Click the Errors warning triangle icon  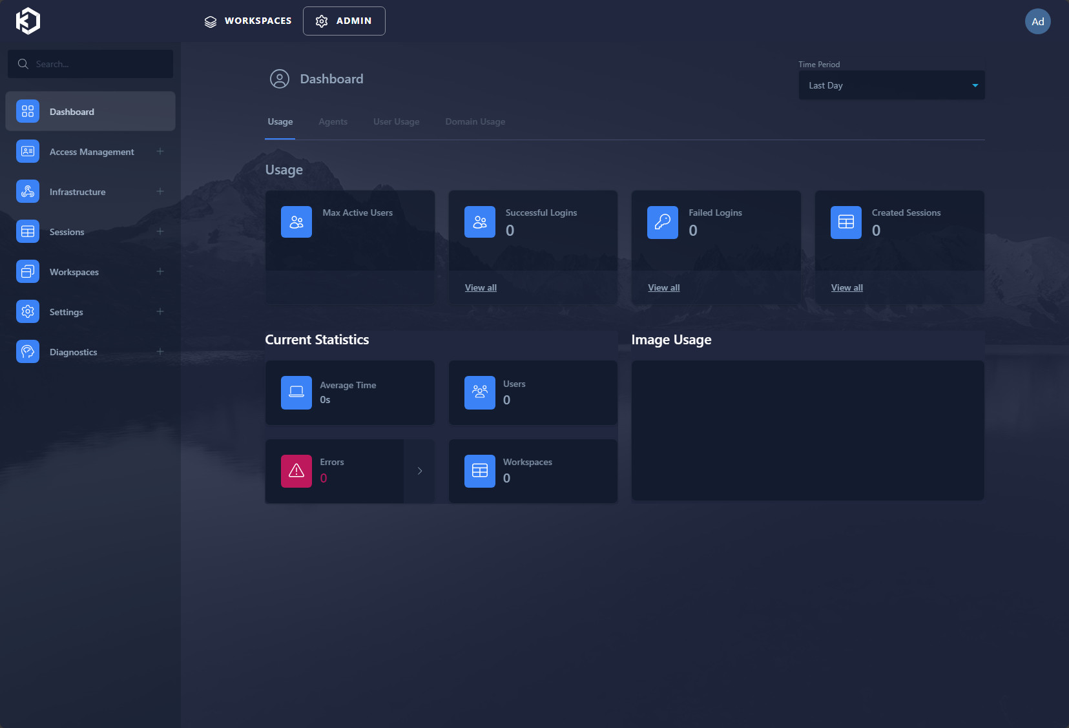point(296,471)
